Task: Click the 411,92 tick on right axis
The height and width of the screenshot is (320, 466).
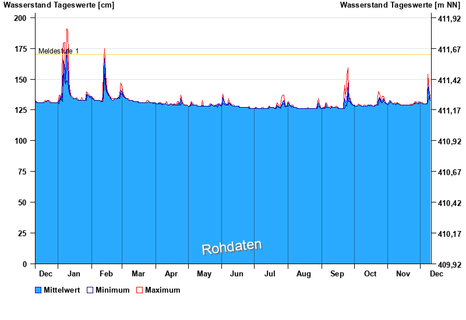Action: (446, 19)
